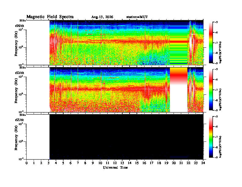Image resolution: width=242 pixels, height=187 pixels.
Task: Click hour tick label '10' on time axis
Action: 100,163
